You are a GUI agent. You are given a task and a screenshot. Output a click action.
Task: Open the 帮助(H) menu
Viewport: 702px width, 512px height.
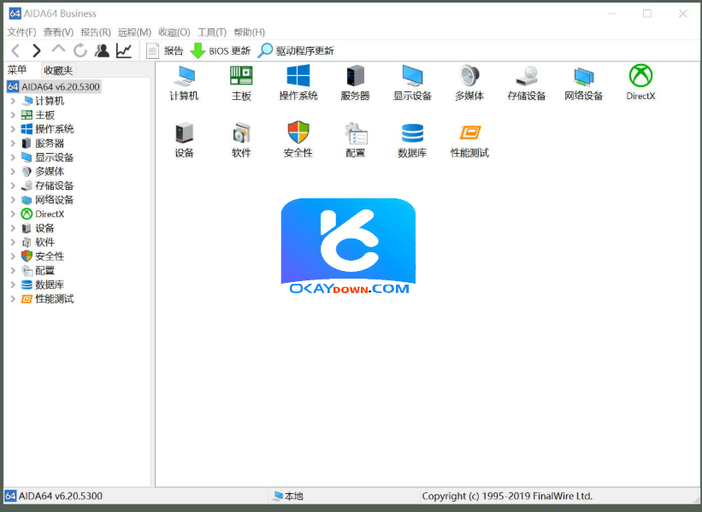[250, 32]
